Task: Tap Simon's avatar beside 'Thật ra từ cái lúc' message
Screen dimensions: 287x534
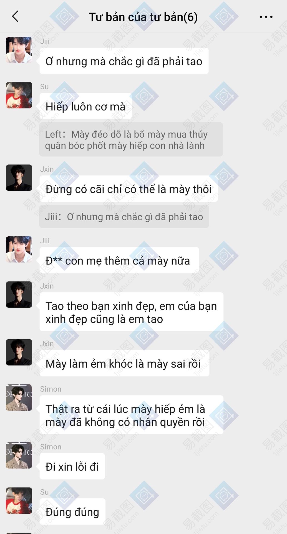Action: point(19,397)
